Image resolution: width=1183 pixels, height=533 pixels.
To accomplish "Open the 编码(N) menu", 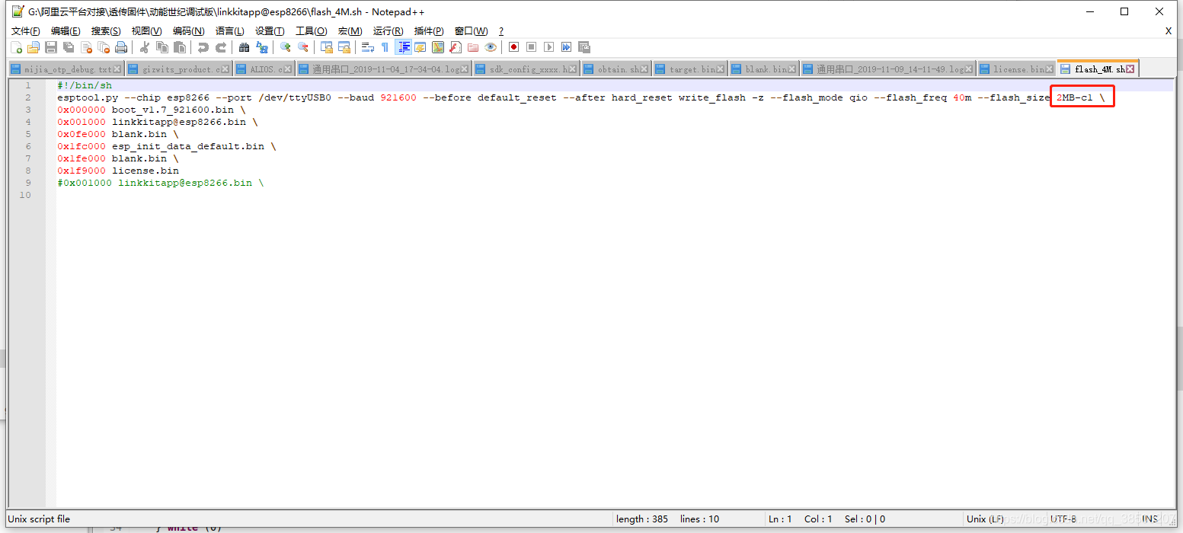I will (188, 31).
